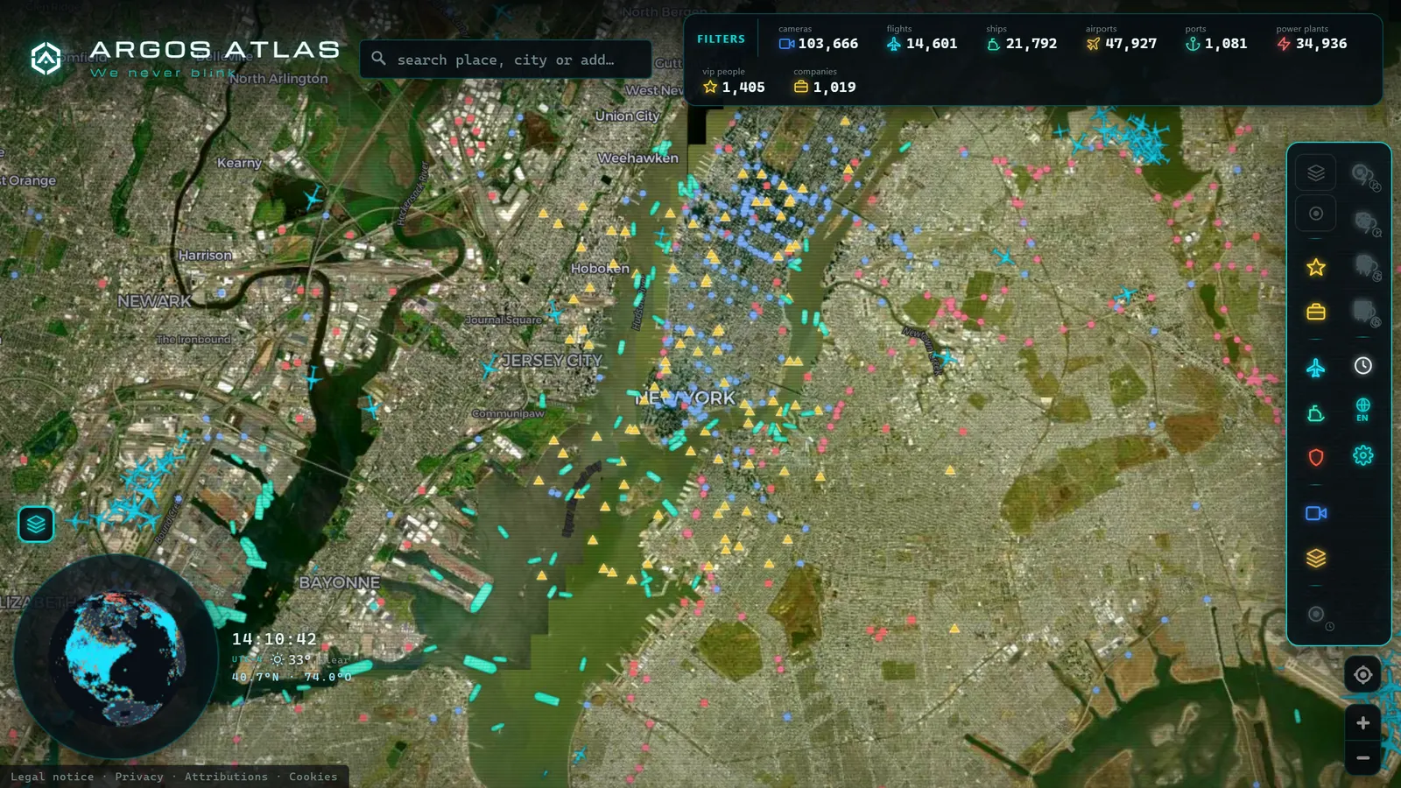Viewport: 1401px width, 788px height.
Task: Toggle the ports filter showing 1,081
Action: point(1216,38)
